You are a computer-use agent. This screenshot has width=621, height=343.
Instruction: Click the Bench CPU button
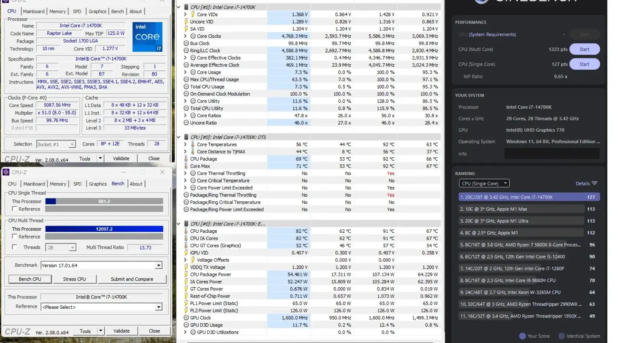30,279
